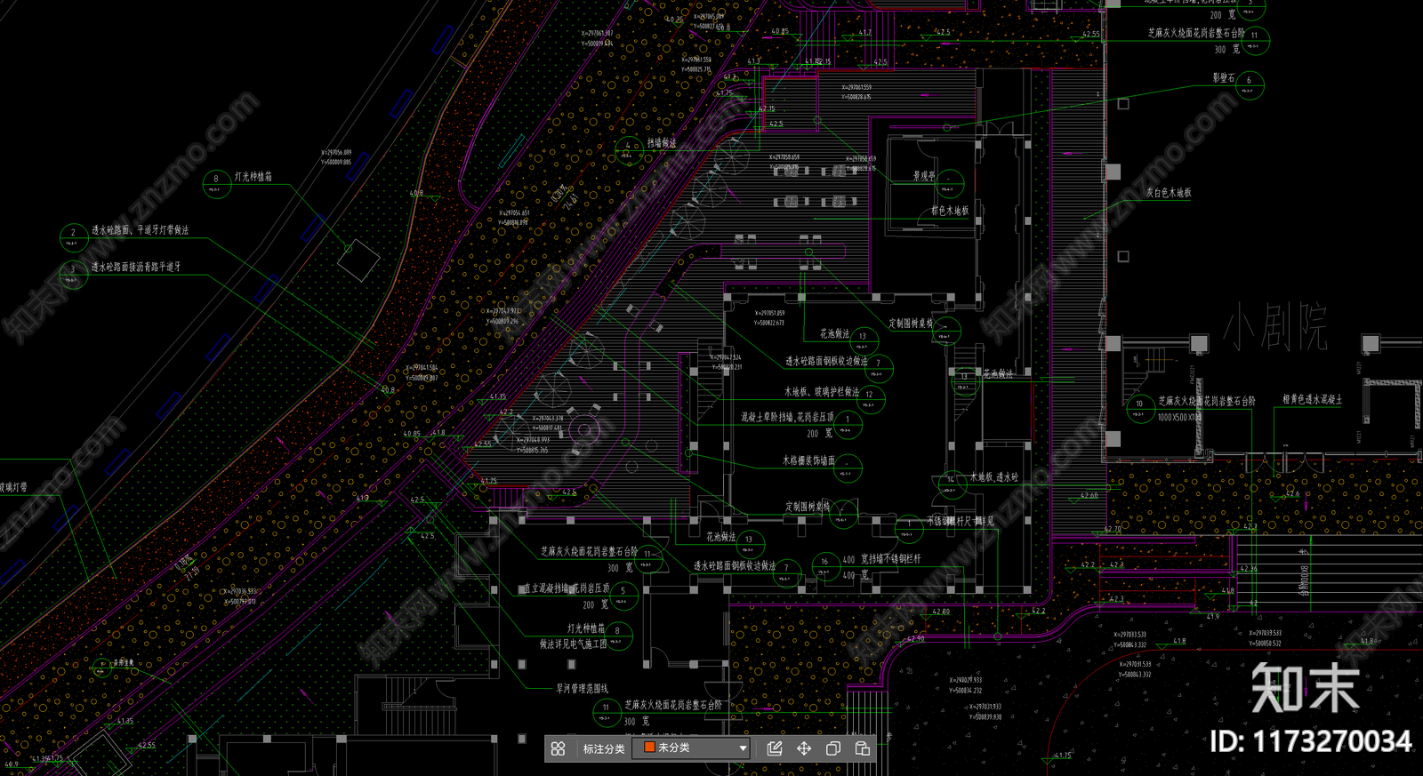Screen dimensions: 1423x776
Task: Click the edit annotation pencil icon
Action: [775, 748]
